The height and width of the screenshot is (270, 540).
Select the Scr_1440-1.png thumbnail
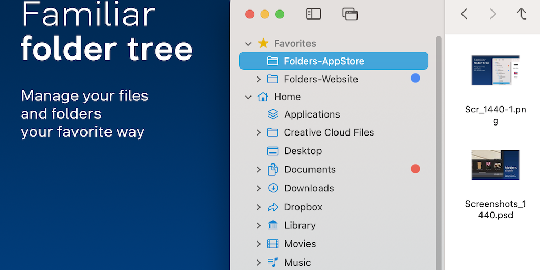(495, 71)
